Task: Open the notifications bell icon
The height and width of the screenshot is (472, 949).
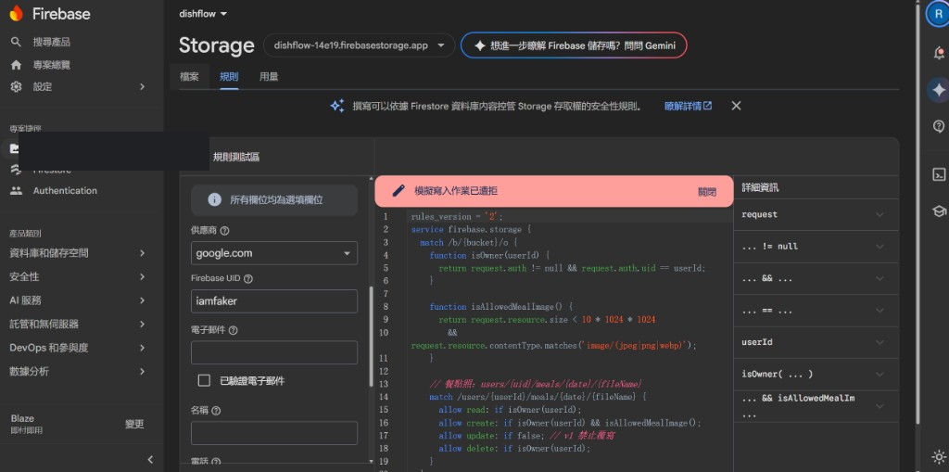Action: [939, 53]
